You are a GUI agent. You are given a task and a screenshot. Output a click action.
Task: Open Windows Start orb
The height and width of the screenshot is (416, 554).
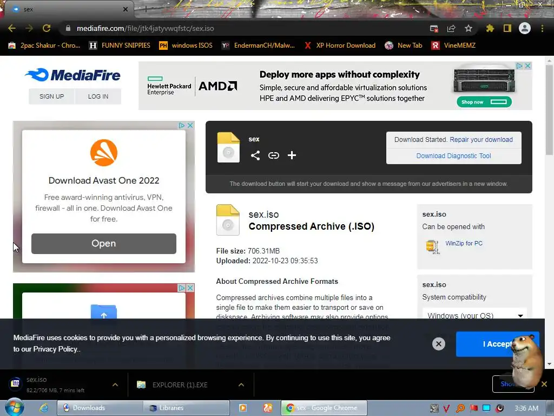tap(15, 407)
